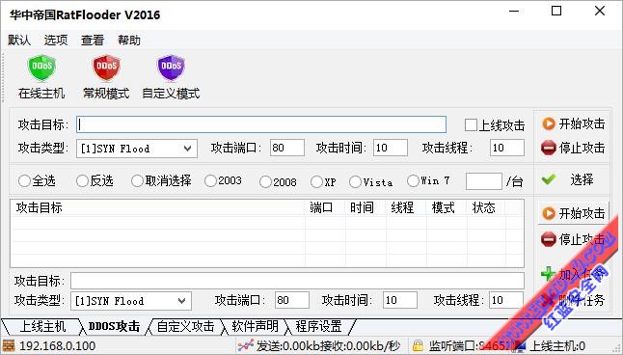The width and height of the screenshot is (623, 355).
Task: Select the 常规模式 red shield toolbar icon
Action: coord(106,68)
